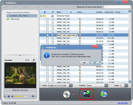
Task: Toggle the select-all checkbox in list header
Action: (x=45, y=12)
